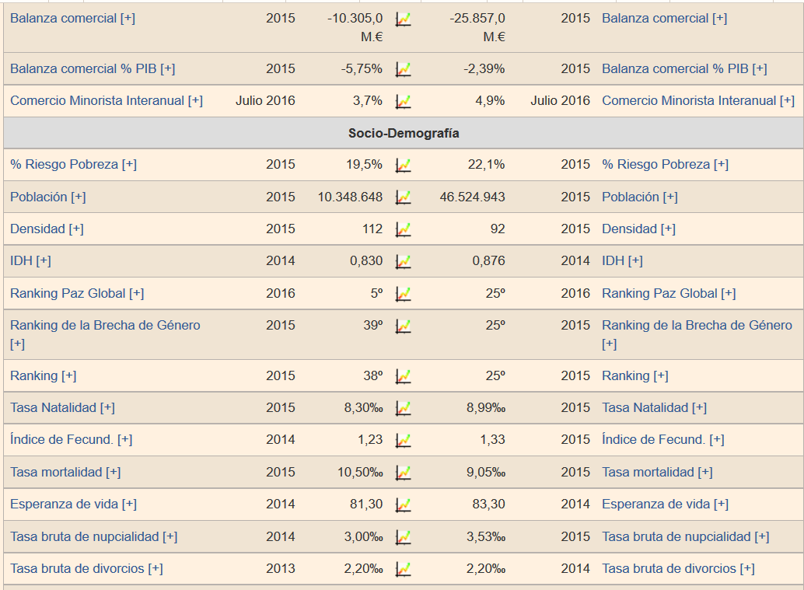
Task: Open right Comercio Minorista Interanual link
Action: point(697,100)
